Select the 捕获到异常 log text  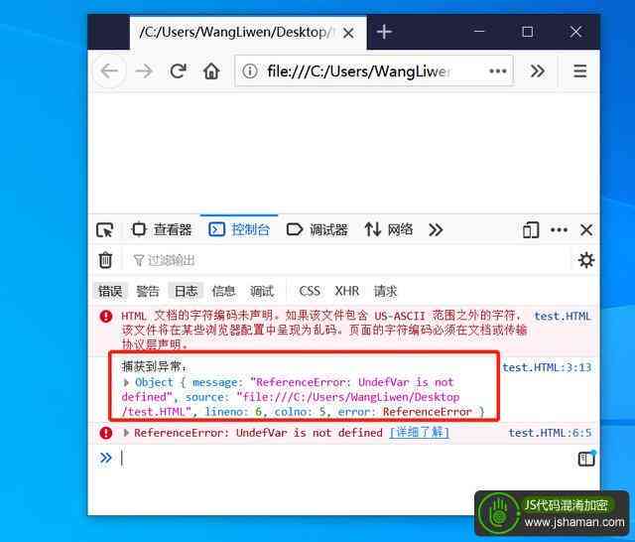(154, 367)
